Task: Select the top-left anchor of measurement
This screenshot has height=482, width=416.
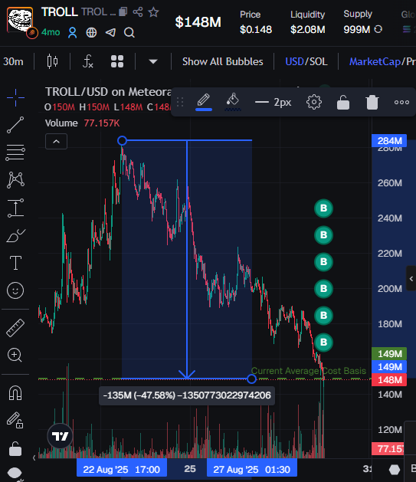Action: [x=122, y=141]
